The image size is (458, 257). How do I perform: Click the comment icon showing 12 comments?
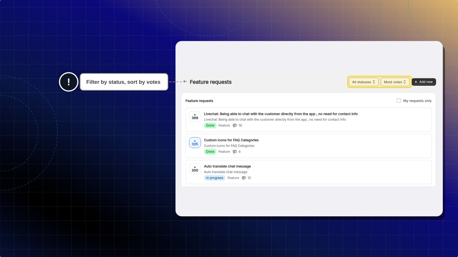pos(244,178)
